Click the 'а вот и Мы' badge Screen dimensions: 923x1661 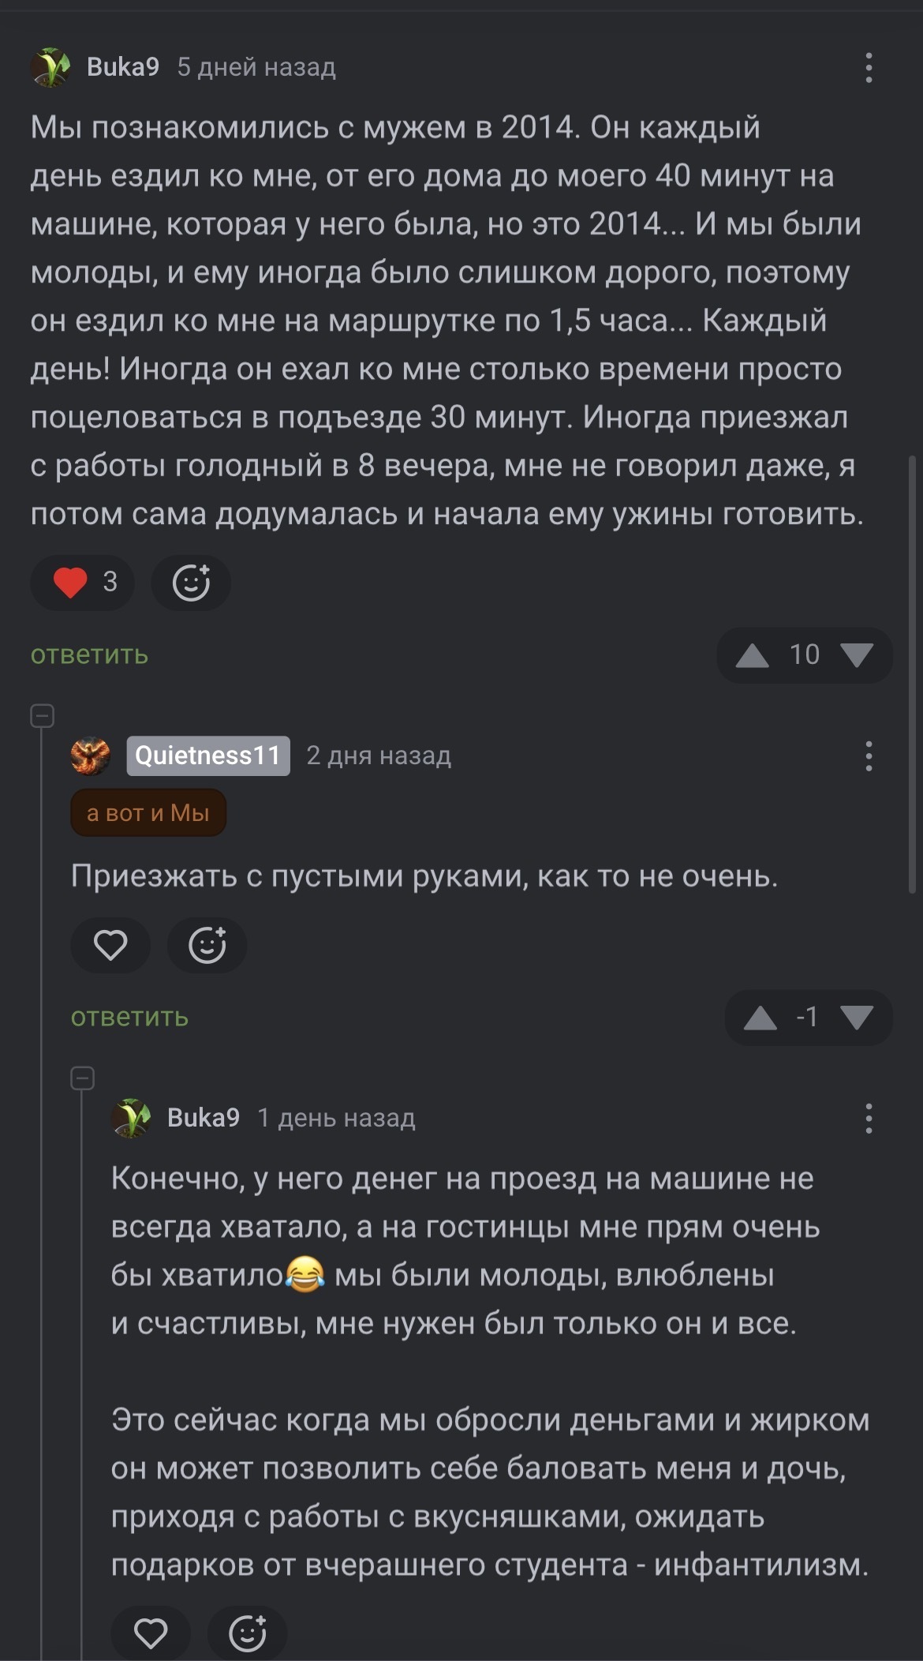[148, 813]
